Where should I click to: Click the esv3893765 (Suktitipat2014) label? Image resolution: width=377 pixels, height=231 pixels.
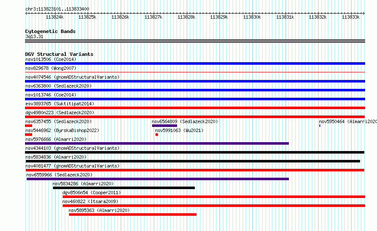[60, 104]
